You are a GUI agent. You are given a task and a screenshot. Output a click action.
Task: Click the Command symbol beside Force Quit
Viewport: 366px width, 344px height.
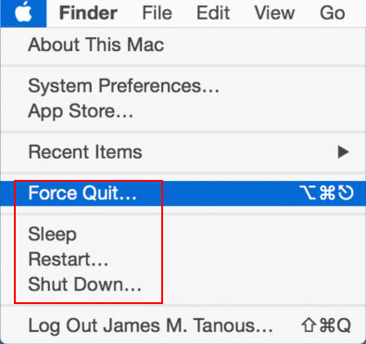click(x=327, y=193)
